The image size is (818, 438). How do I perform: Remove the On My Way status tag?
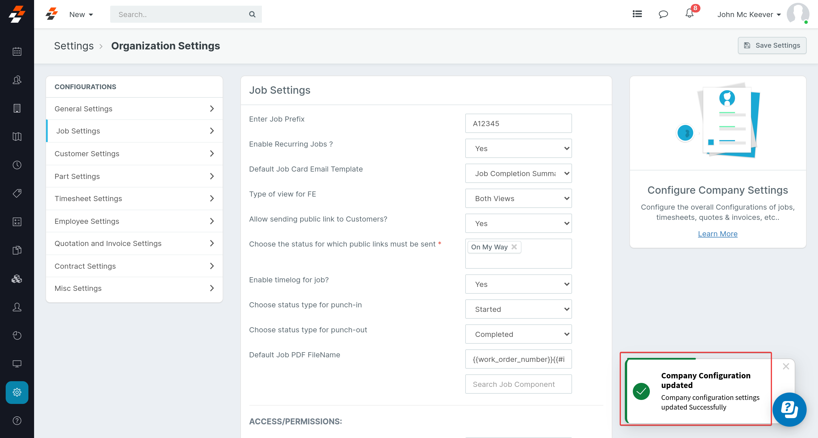coord(514,247)
